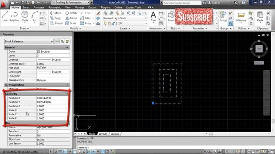
Task: Click the blue grip on the block
Action: tap(153, 103)
